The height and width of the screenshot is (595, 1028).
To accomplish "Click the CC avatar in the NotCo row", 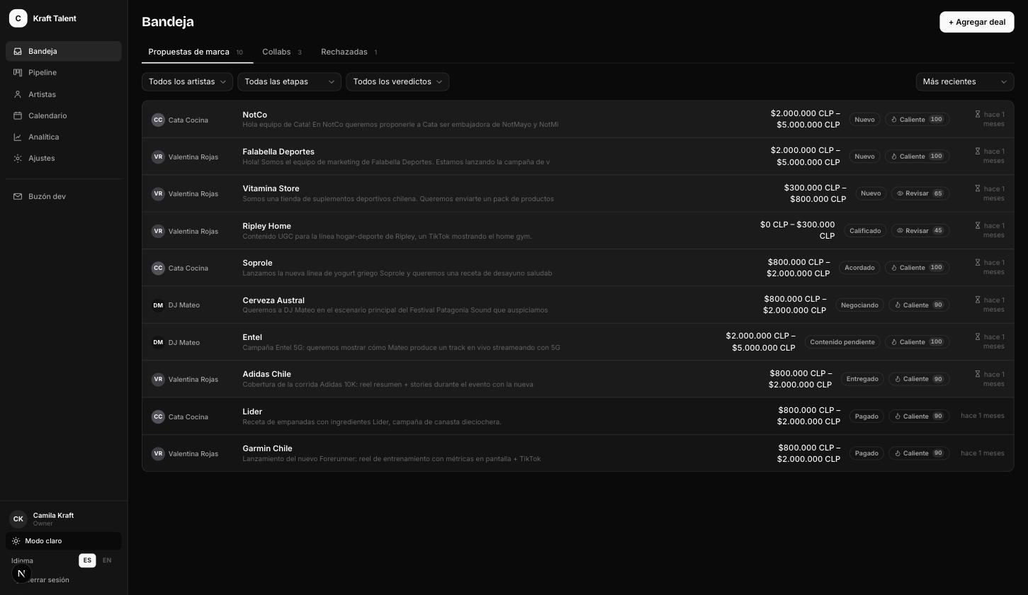I will click(158, 120).
